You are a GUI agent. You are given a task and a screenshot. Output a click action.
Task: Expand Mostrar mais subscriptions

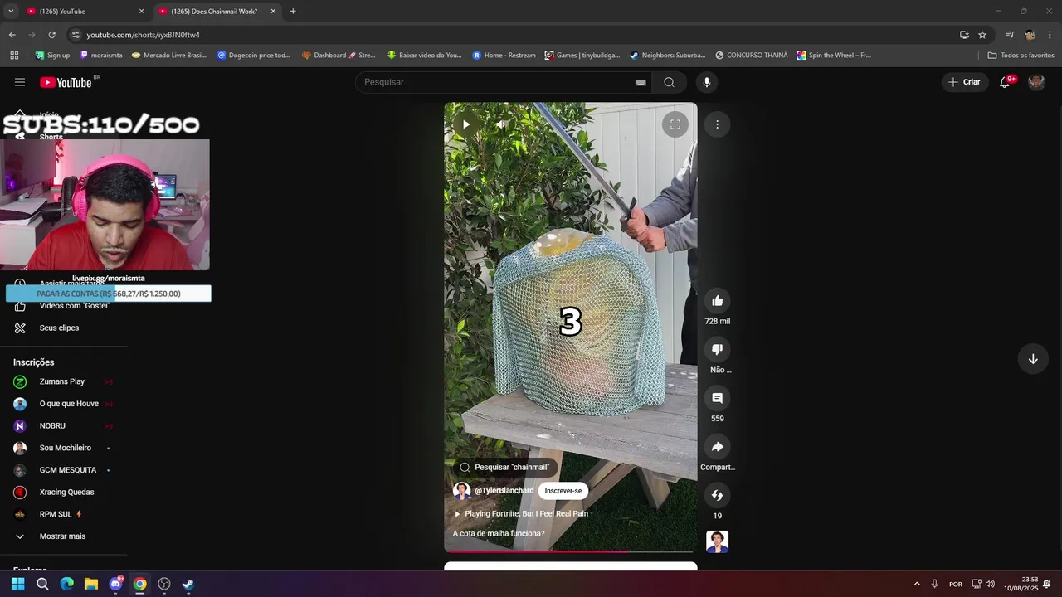[63, 536]
